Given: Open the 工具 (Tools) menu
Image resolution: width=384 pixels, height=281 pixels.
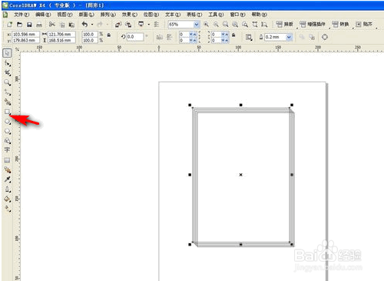Looking at the screenshot, I should coord(216,15).
